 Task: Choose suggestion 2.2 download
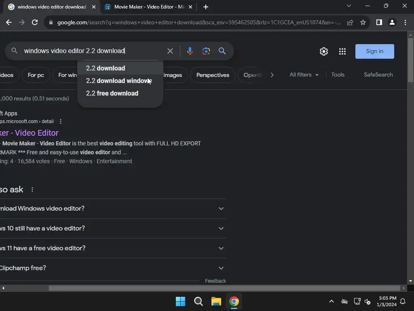[x=120, y=68]
